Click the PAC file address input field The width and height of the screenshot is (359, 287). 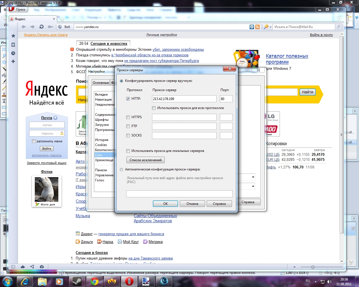click(x=179, y=194)
